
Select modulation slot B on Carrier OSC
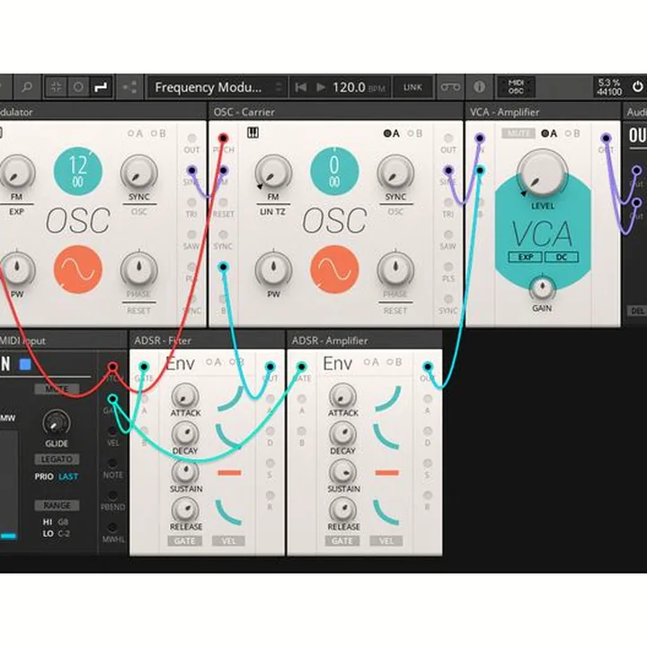[x=415, y=133]
